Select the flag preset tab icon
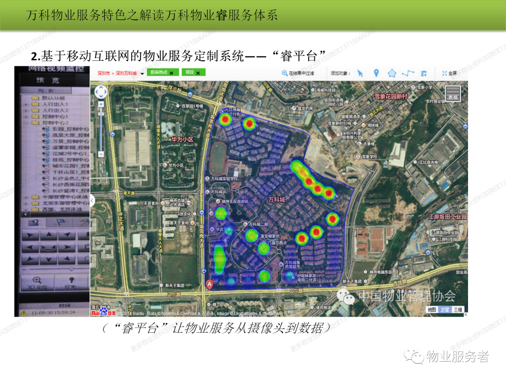 [60, 222]
